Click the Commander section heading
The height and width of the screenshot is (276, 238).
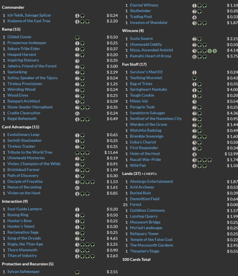[13, 7]
